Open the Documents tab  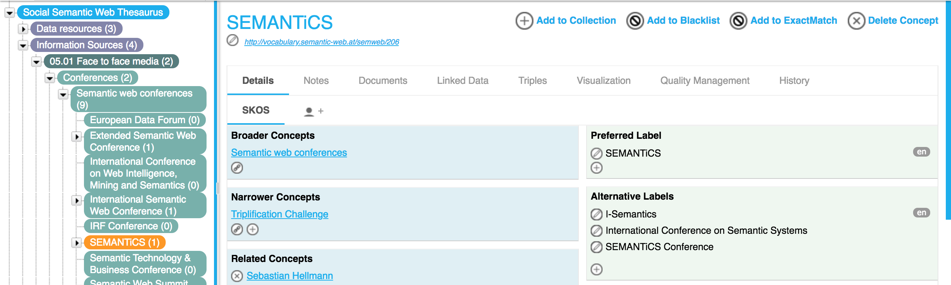pyautogui.click(x=383, y=81)
